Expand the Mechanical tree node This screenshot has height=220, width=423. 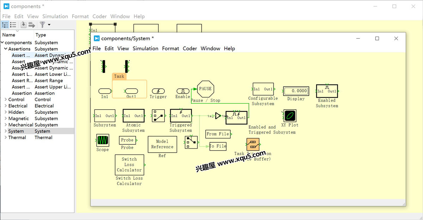click(6, 125)
